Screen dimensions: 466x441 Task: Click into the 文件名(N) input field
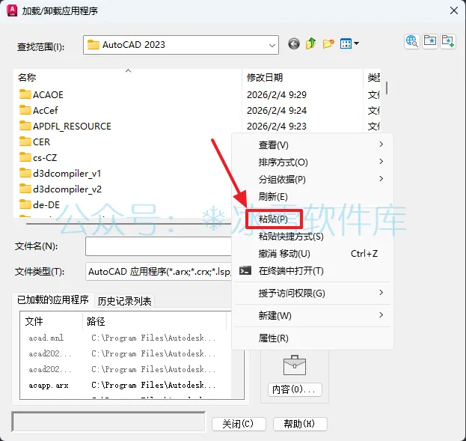(159, 246)
